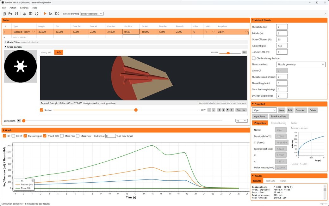Click the Print toolbar icon
This screenshot has width=329, height=206.
click(x=36, y=14)
